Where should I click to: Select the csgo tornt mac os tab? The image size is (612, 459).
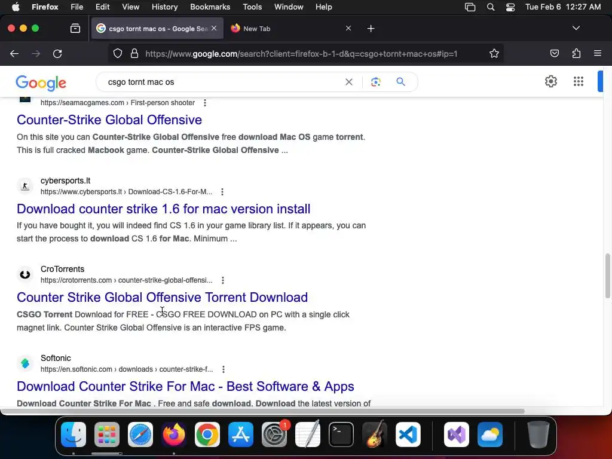click(x=157, y=29)
